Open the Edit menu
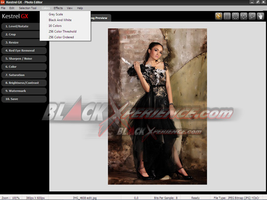Viewport: 267px width, 200px height. [x=12, y=8]
